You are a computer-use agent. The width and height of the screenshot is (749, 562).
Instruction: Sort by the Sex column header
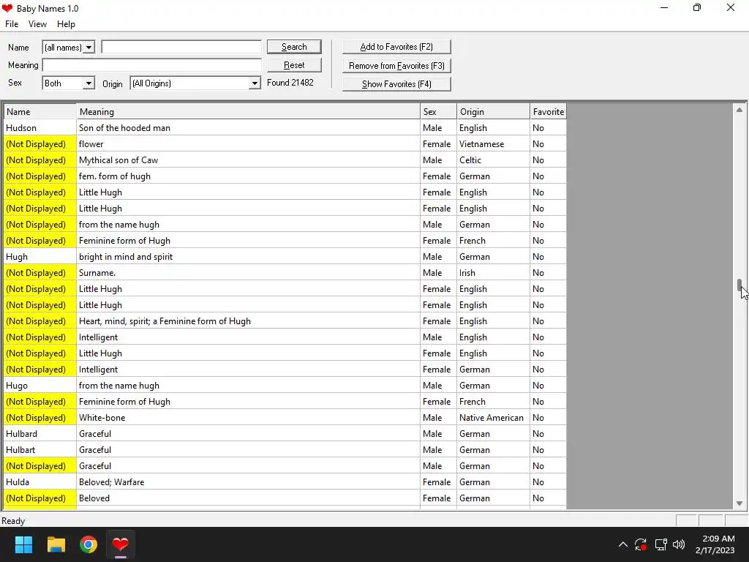(439, 112)
